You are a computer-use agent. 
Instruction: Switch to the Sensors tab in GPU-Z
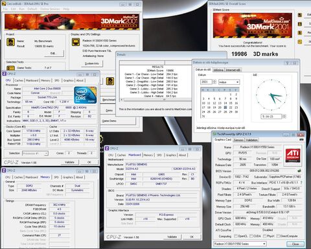(x=238, y=140)
